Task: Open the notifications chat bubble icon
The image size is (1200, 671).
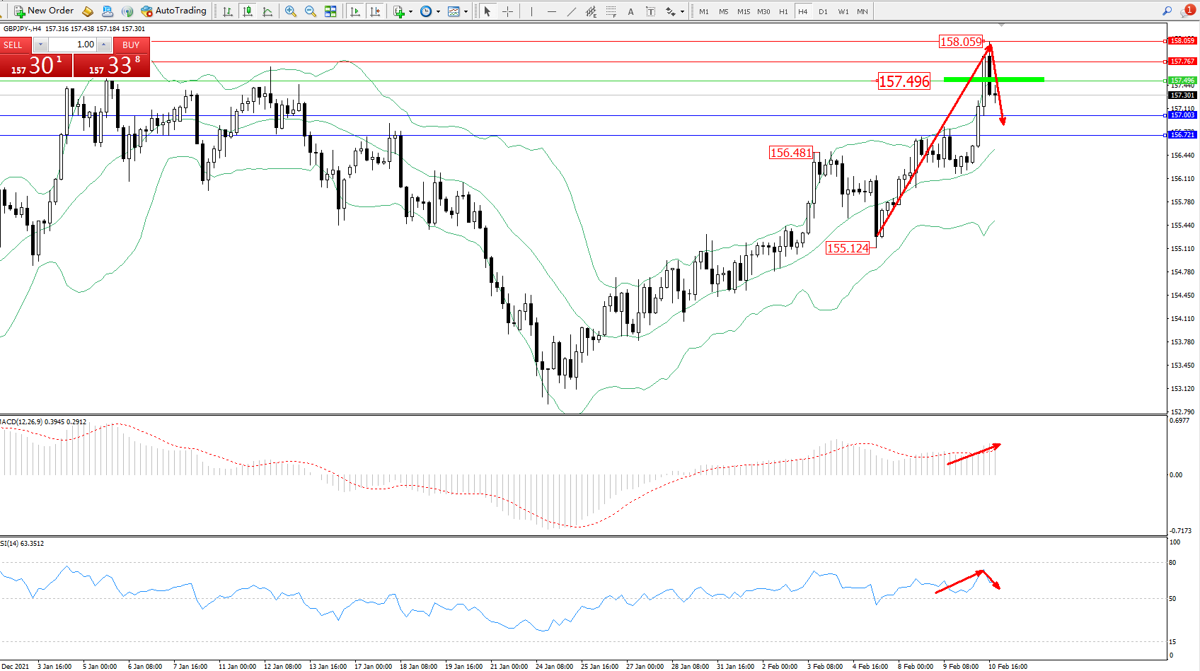Action: 1186,11
